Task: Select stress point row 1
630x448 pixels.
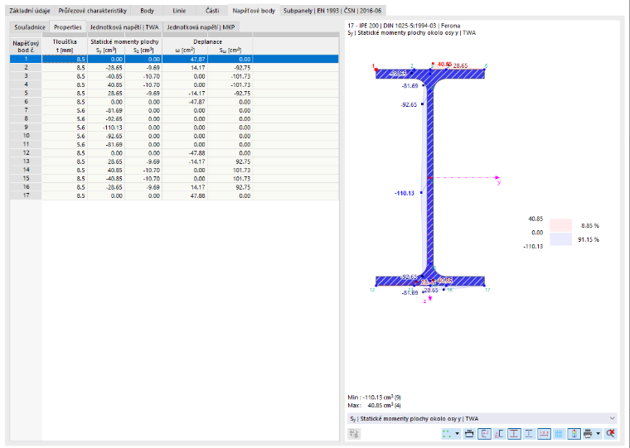Action: coord(174,59)
